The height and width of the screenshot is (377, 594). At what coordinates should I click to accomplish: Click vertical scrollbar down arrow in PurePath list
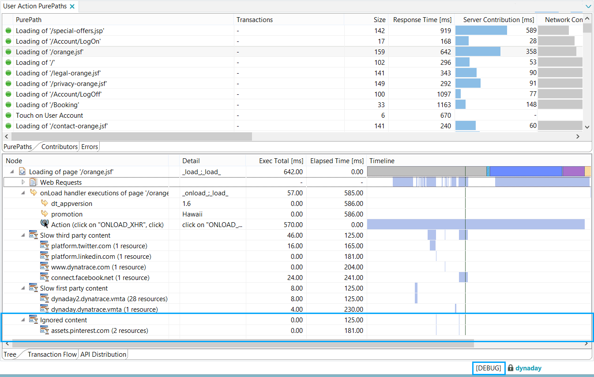[587, 127]
